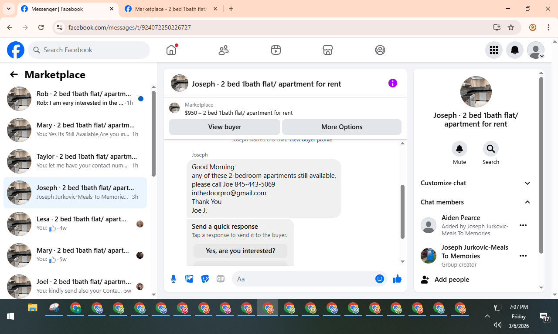Screen dimensions: 558x334
Task: Click the back arrow beside Marketplace
Action: pos(14,74)
